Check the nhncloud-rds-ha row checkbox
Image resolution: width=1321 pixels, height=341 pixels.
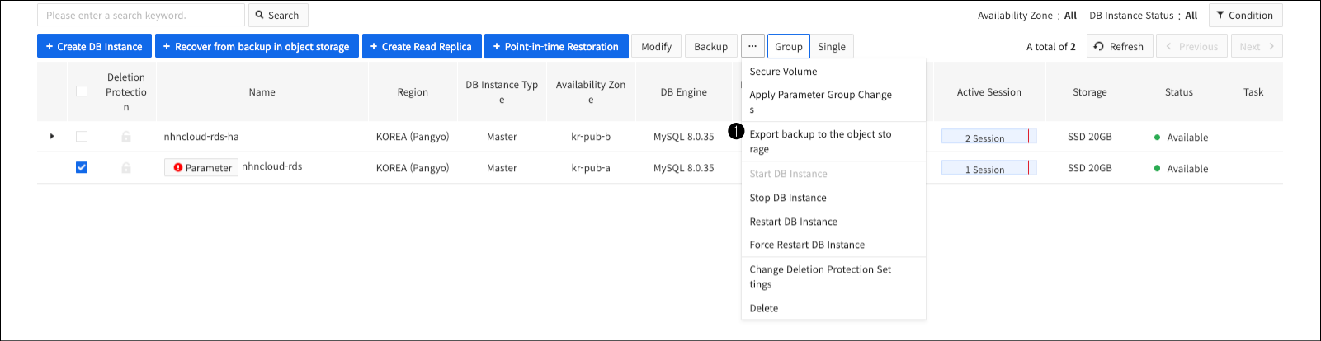[82, 137]
